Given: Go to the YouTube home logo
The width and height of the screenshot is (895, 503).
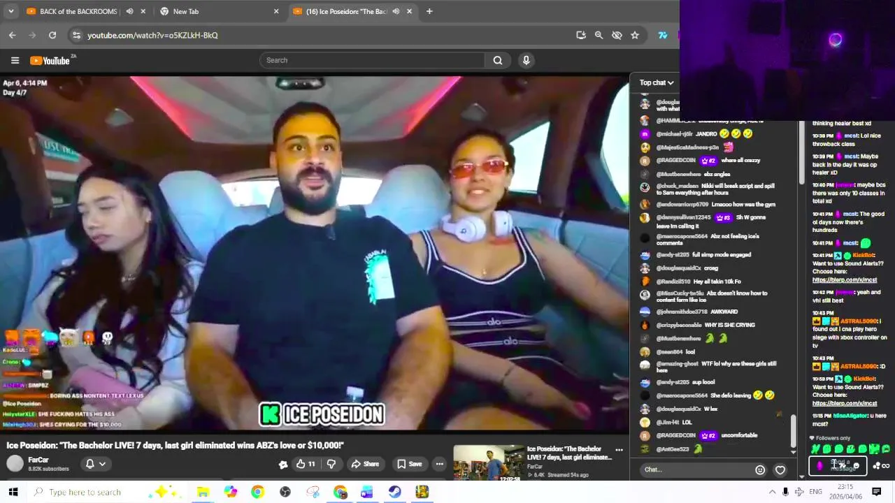Looking at the screenshot, I should coord(50,61).
